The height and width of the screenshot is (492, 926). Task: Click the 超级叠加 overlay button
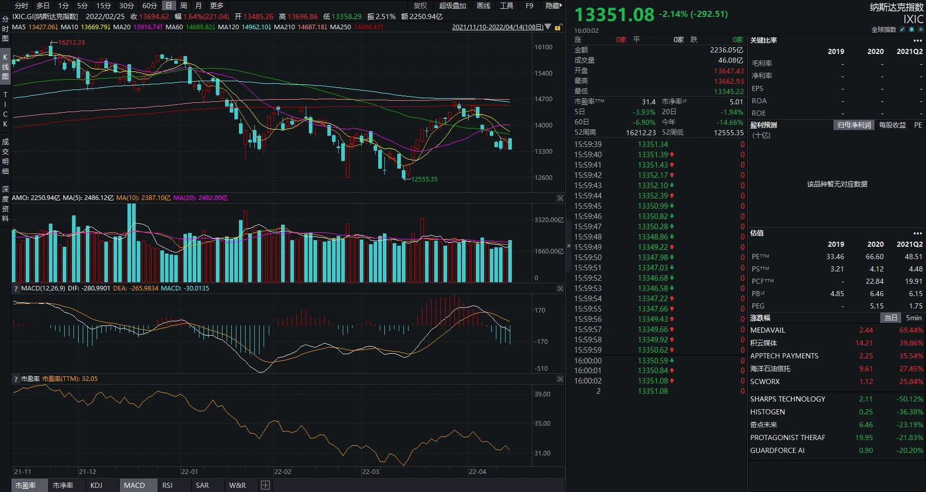click(452, 6)
